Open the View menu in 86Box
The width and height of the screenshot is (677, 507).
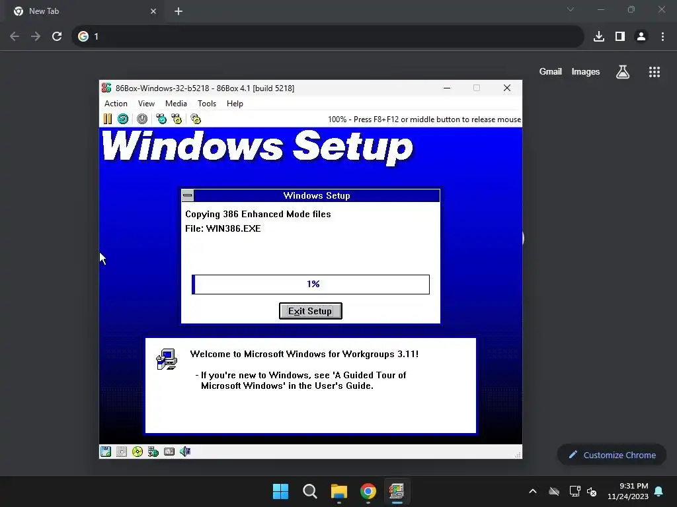click(x=146, y=104)
